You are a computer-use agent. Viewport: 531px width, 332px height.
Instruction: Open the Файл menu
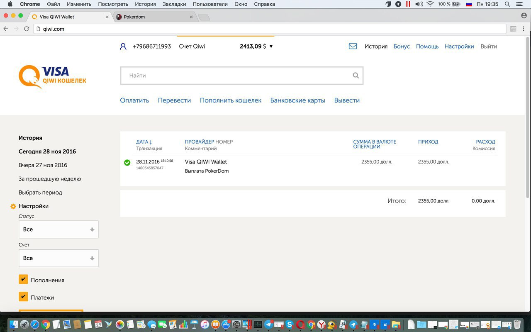tap(54, 4)
